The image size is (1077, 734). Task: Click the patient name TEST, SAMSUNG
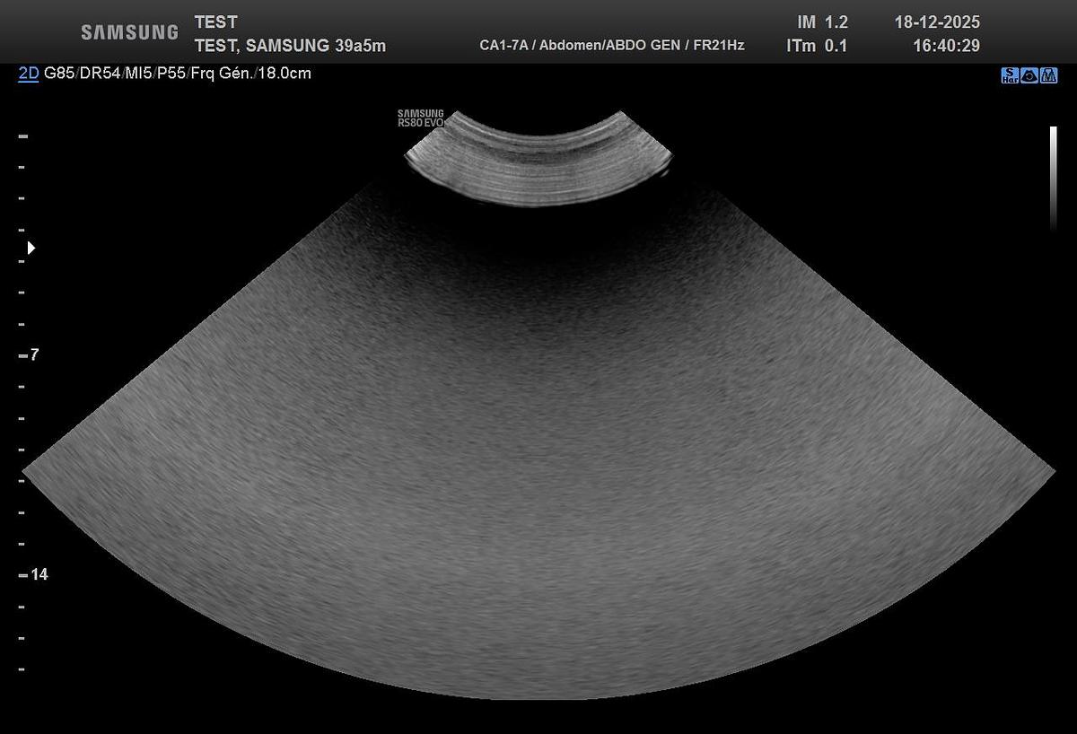point(262,46)
